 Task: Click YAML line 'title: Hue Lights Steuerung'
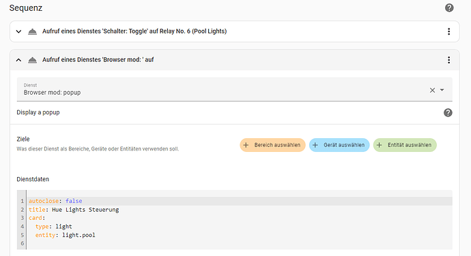pyautogui.click(x=74, y=210)
